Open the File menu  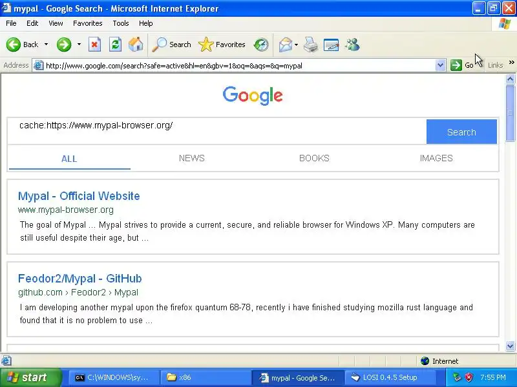click(11, 23)
